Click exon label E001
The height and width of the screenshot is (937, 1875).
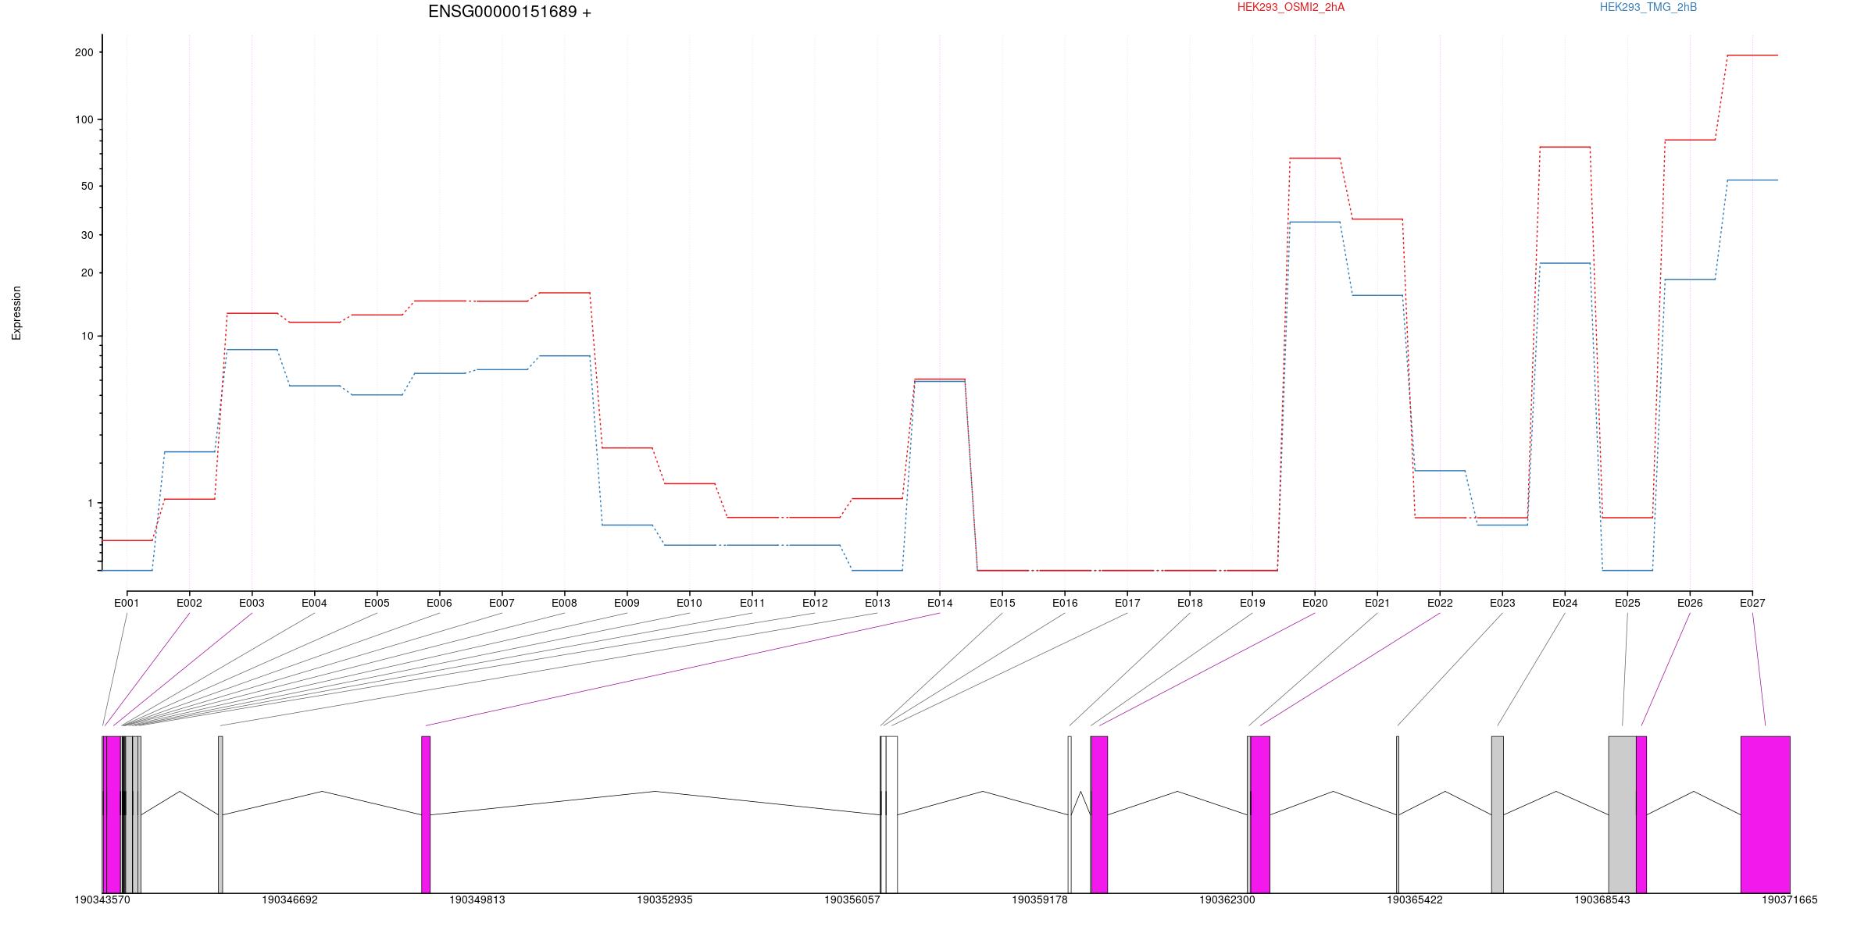coord(127,603)
